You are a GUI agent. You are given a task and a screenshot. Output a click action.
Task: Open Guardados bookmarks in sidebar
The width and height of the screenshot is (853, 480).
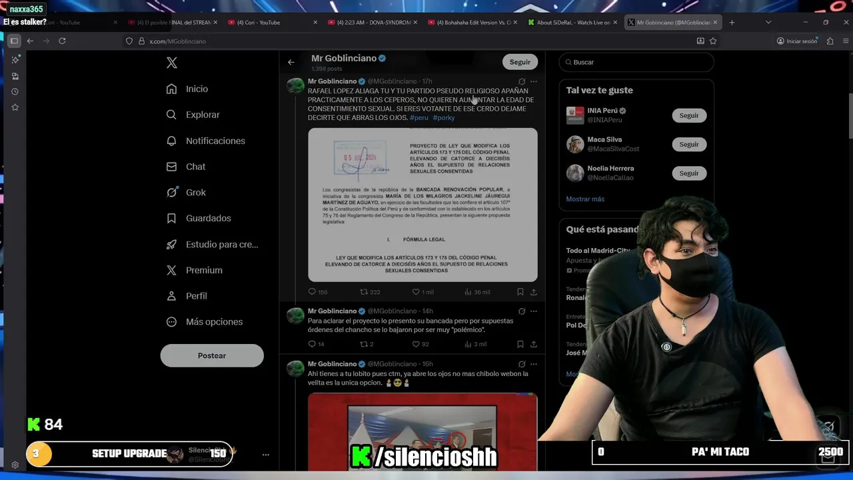199,218
